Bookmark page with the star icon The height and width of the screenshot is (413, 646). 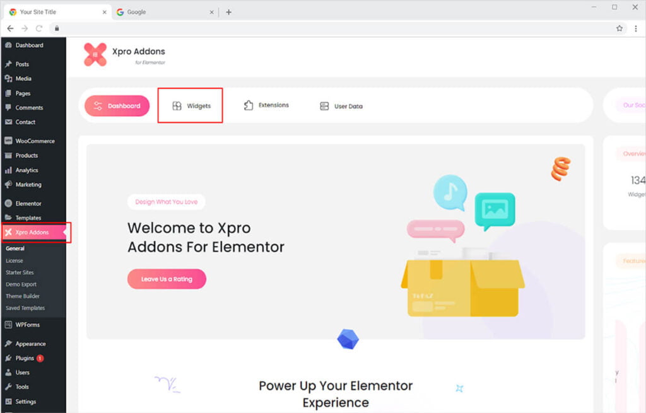(x=620, y=28)
